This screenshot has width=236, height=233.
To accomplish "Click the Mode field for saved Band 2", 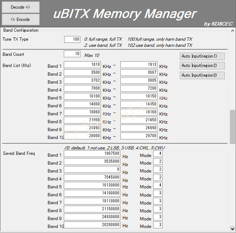I will pyautogui.click(x=158, y=162).
